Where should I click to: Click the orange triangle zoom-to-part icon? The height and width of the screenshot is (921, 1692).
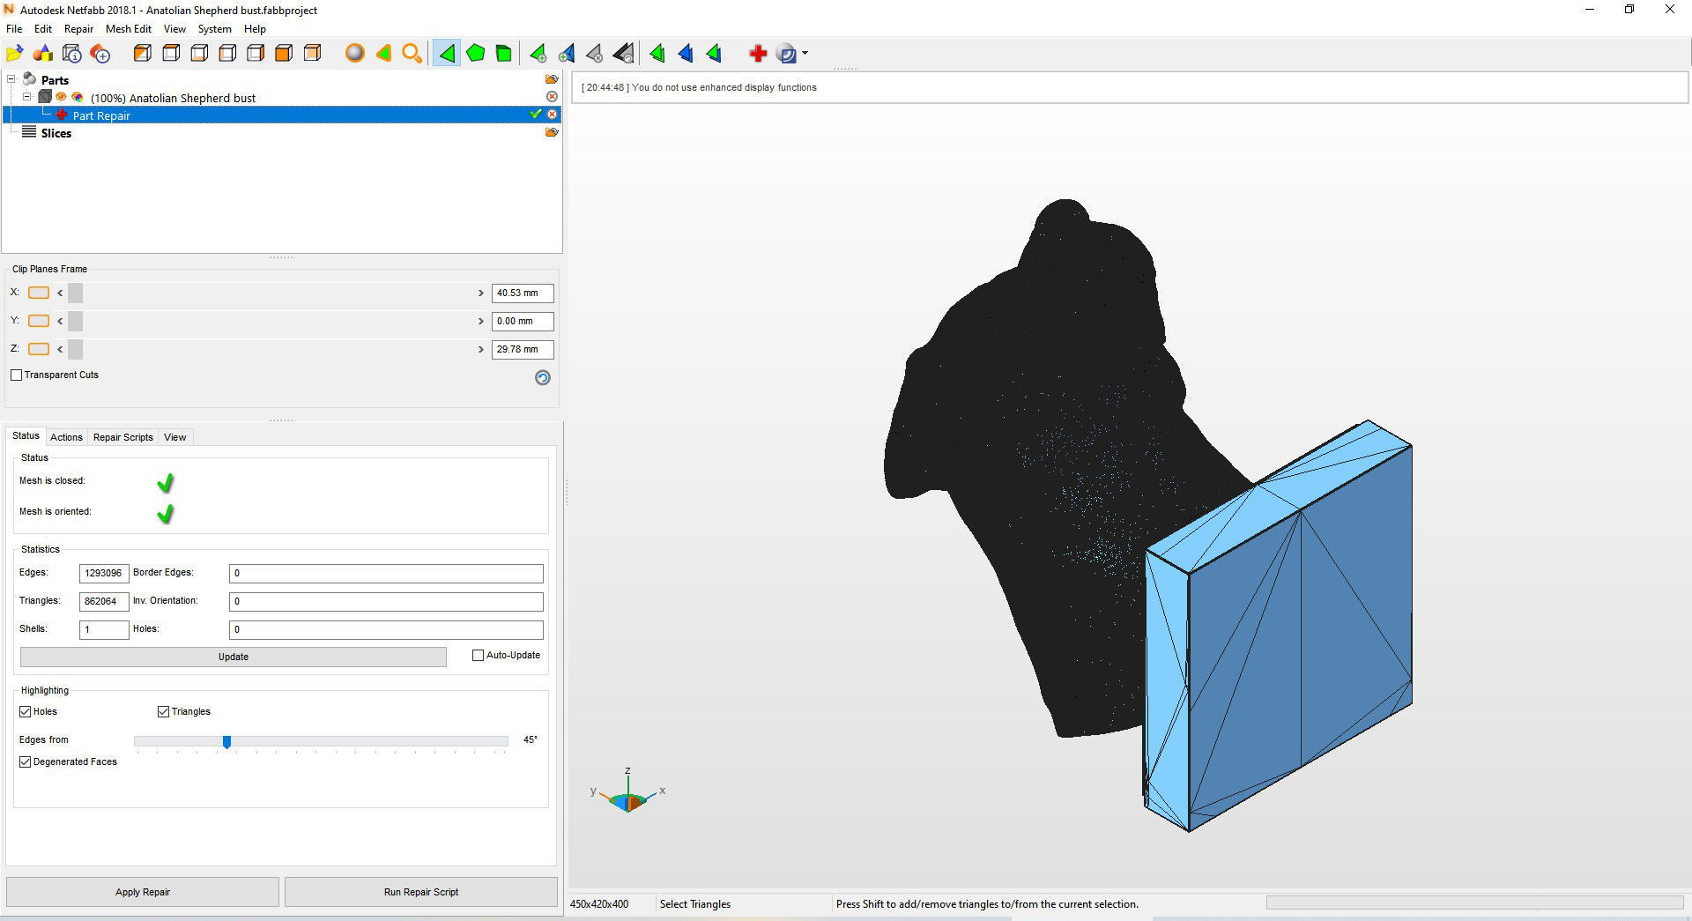click(x=383, y=54)
